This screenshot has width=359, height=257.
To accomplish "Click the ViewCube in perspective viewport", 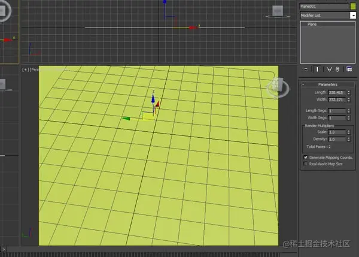I will click(x=277, y=88).
